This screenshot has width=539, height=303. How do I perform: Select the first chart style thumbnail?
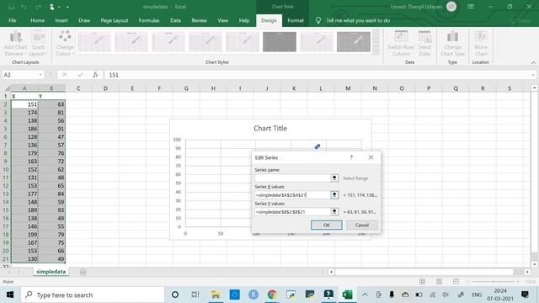pos(94,41)
